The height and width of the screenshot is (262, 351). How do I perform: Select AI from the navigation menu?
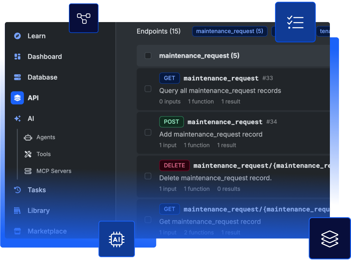pos(31,119)
